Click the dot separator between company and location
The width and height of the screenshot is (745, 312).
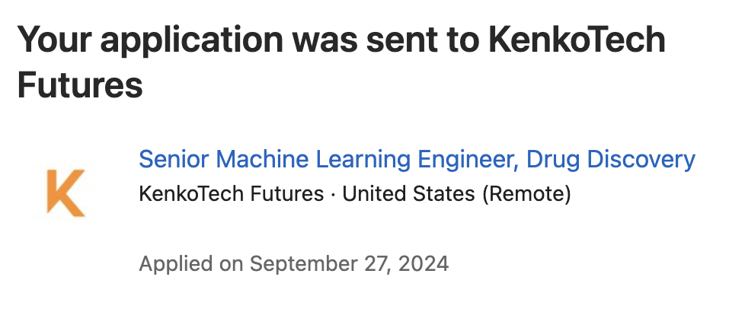click(x=333, y=194)
